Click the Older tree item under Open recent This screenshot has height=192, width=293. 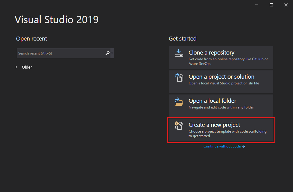coord(27,67)
